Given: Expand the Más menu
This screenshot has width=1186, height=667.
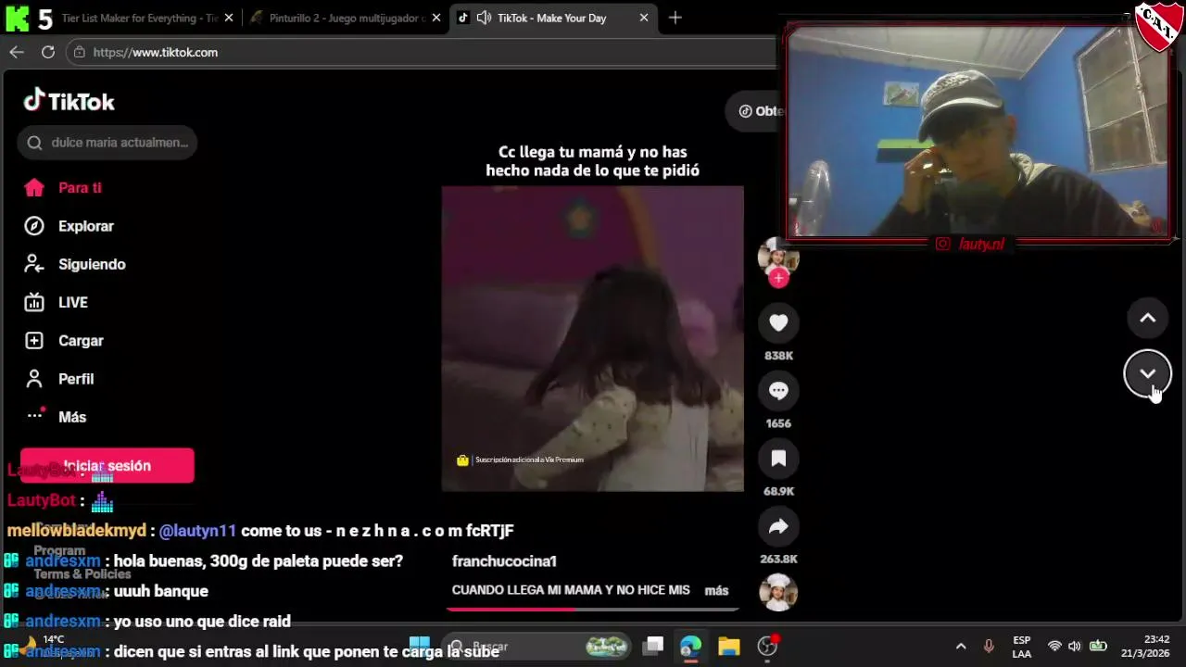Looking at the screenshot, I should click(56, 417).
